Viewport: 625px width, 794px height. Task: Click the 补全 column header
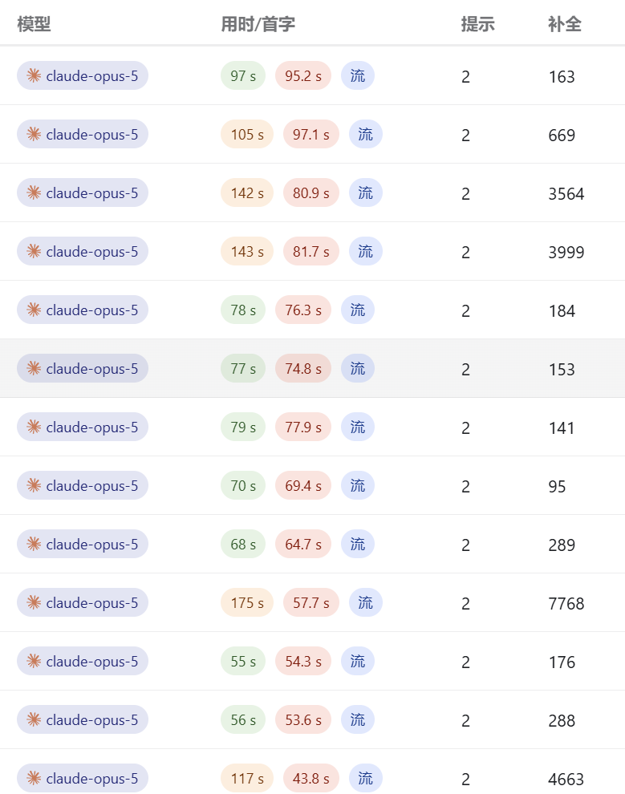coord(565,24)
